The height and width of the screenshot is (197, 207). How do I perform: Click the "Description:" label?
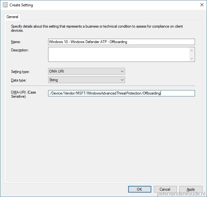pos(20,50)
